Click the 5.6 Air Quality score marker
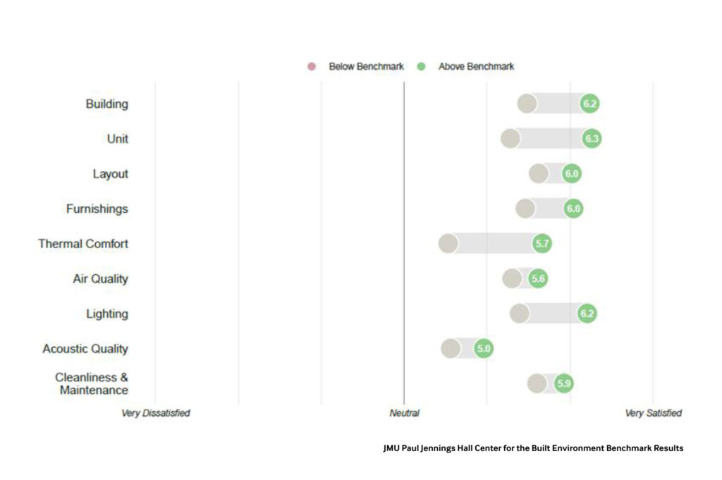This screenshot has height=480, width=722. 538,278
